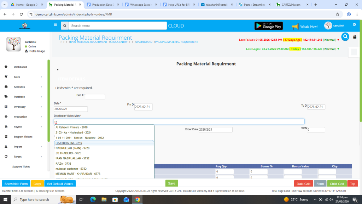The height and width of the screenshot is (204, 362).
Task: Click the hamburger menu toggle icon
Action: coord(56,25)
